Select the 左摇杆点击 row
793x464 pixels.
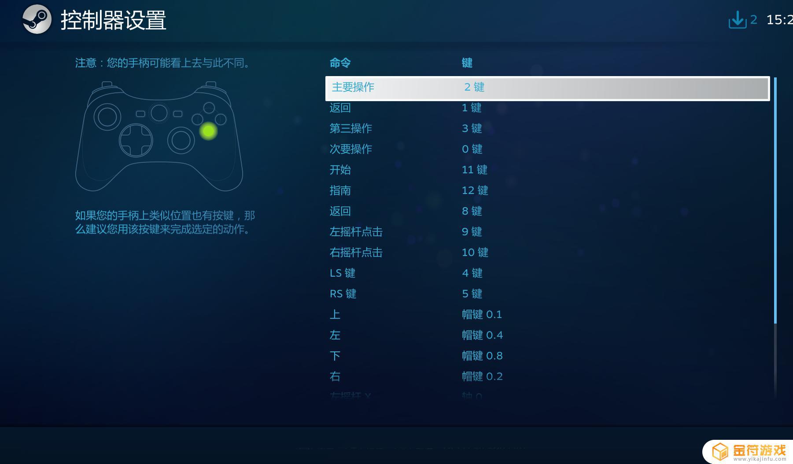click(547, 232)
